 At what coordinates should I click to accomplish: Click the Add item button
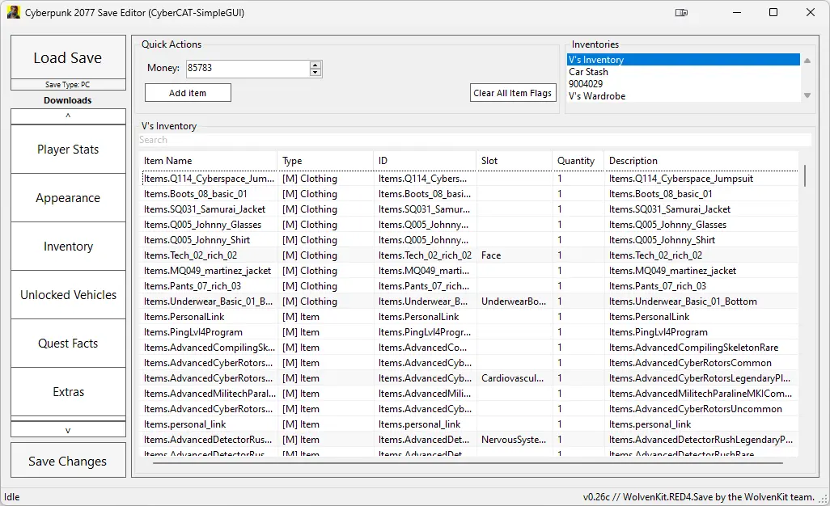tap(188, 93)
